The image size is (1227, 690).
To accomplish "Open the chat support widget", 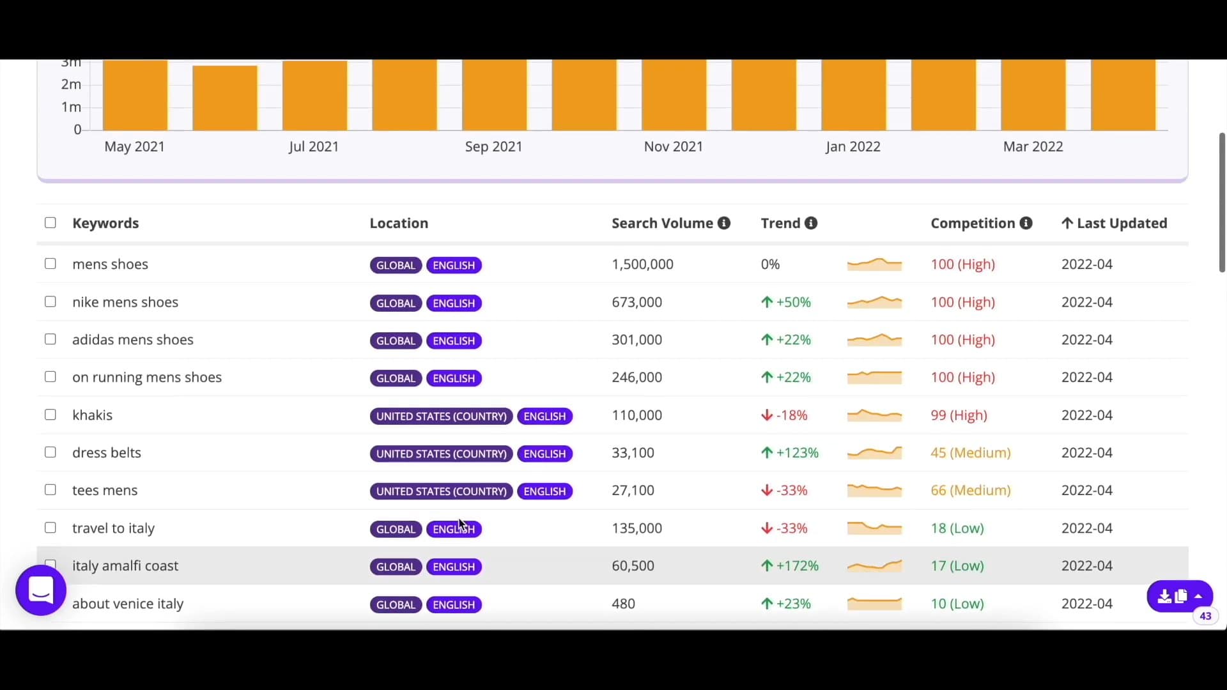I will (x=41, y=590).
